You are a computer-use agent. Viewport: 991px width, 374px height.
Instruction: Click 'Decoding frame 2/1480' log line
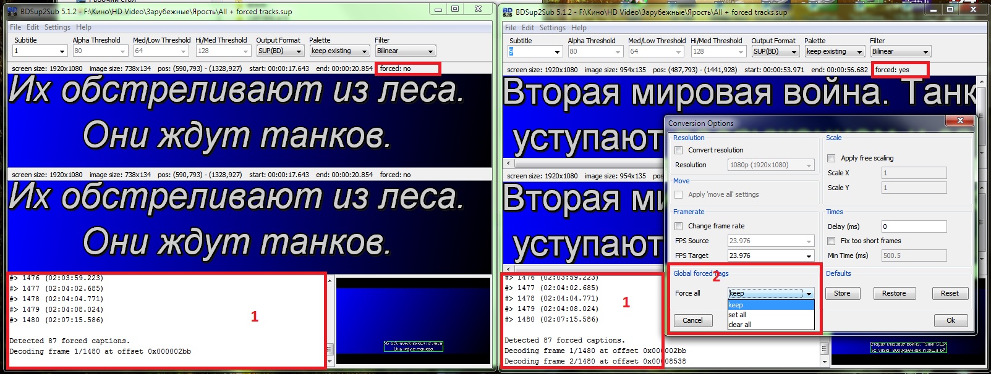pos(595,361)
